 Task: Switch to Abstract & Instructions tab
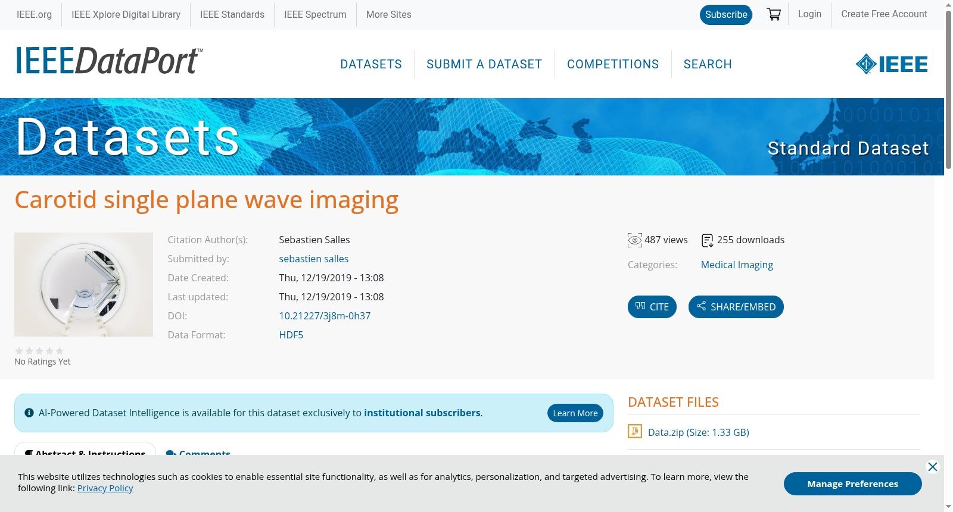(85, 451)
